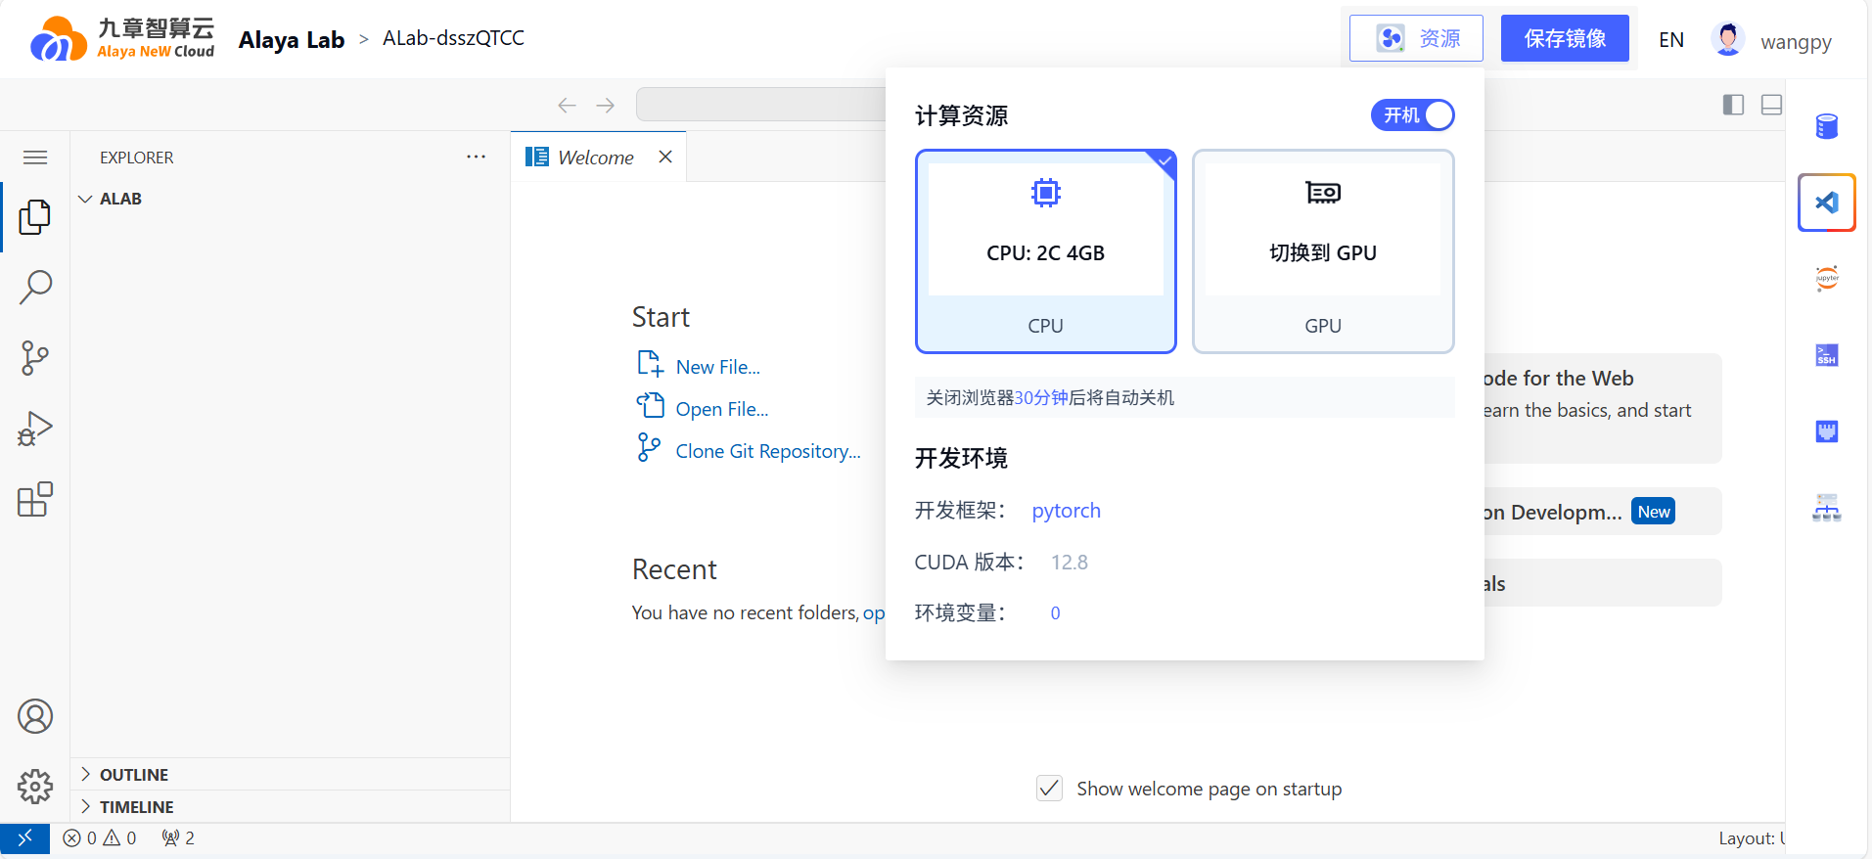Open the Manage gear icon
Image resolution: width=1872 pixels, height=859 pixels.
35,786
